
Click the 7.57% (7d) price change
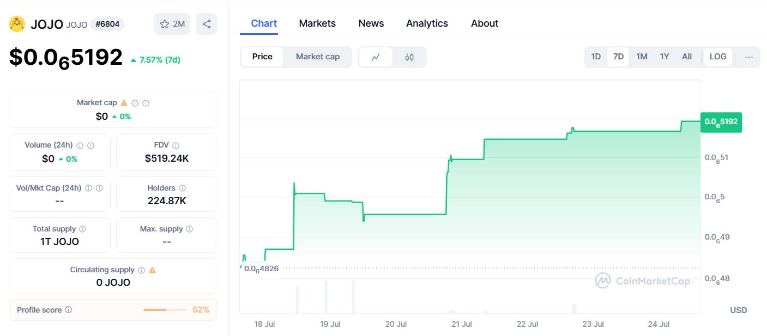(155, 60)
